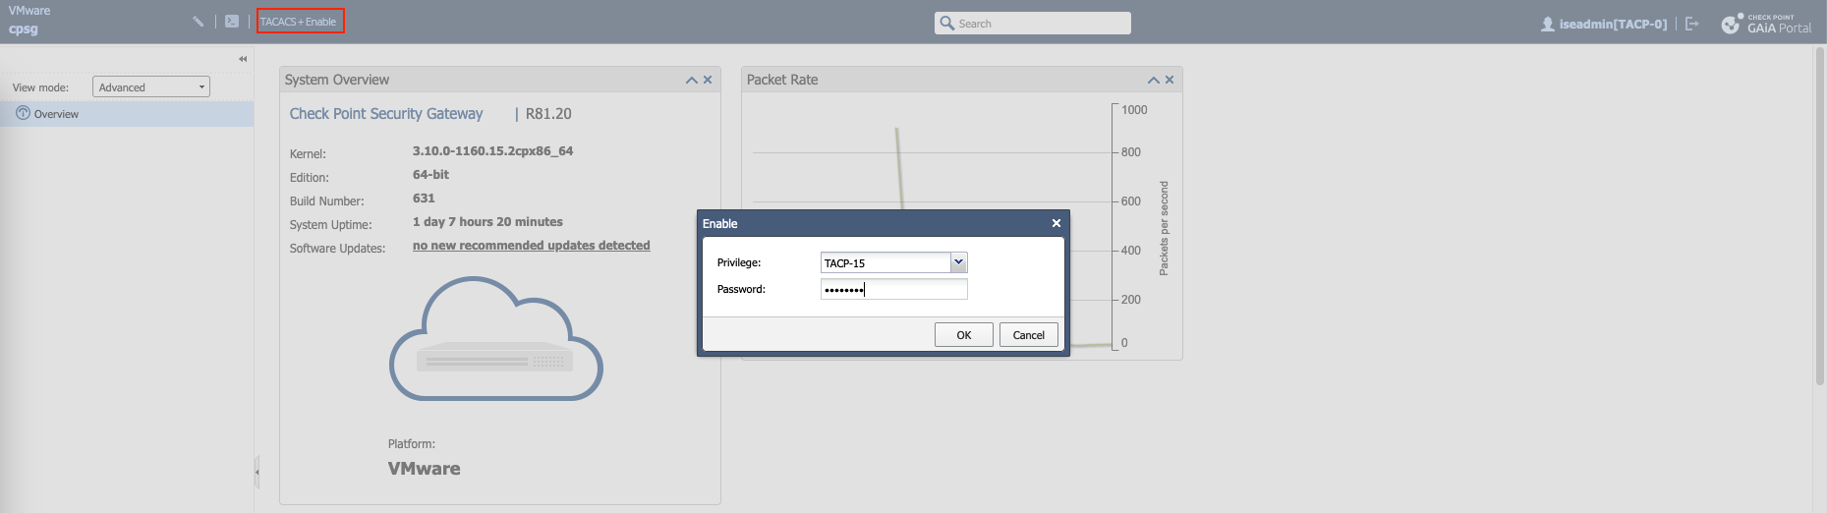Open the no new recommended updates link
This screenshot has height=513, width=1827.
[531, 246]
